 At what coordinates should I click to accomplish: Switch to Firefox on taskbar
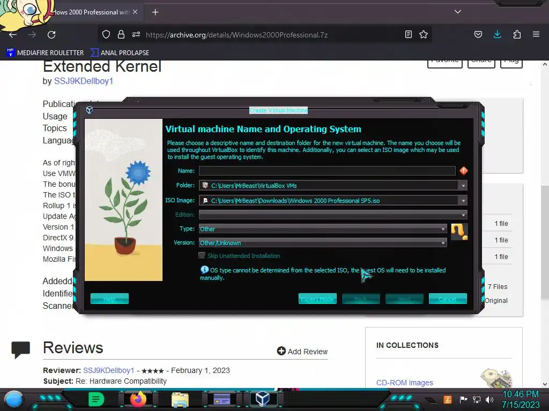click(x=138, y=399)
